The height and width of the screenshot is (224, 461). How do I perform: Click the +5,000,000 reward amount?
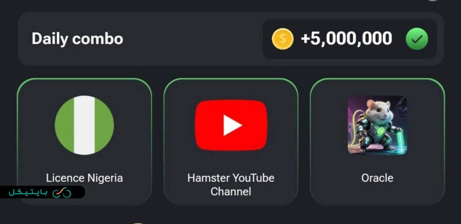click(346, 39)
